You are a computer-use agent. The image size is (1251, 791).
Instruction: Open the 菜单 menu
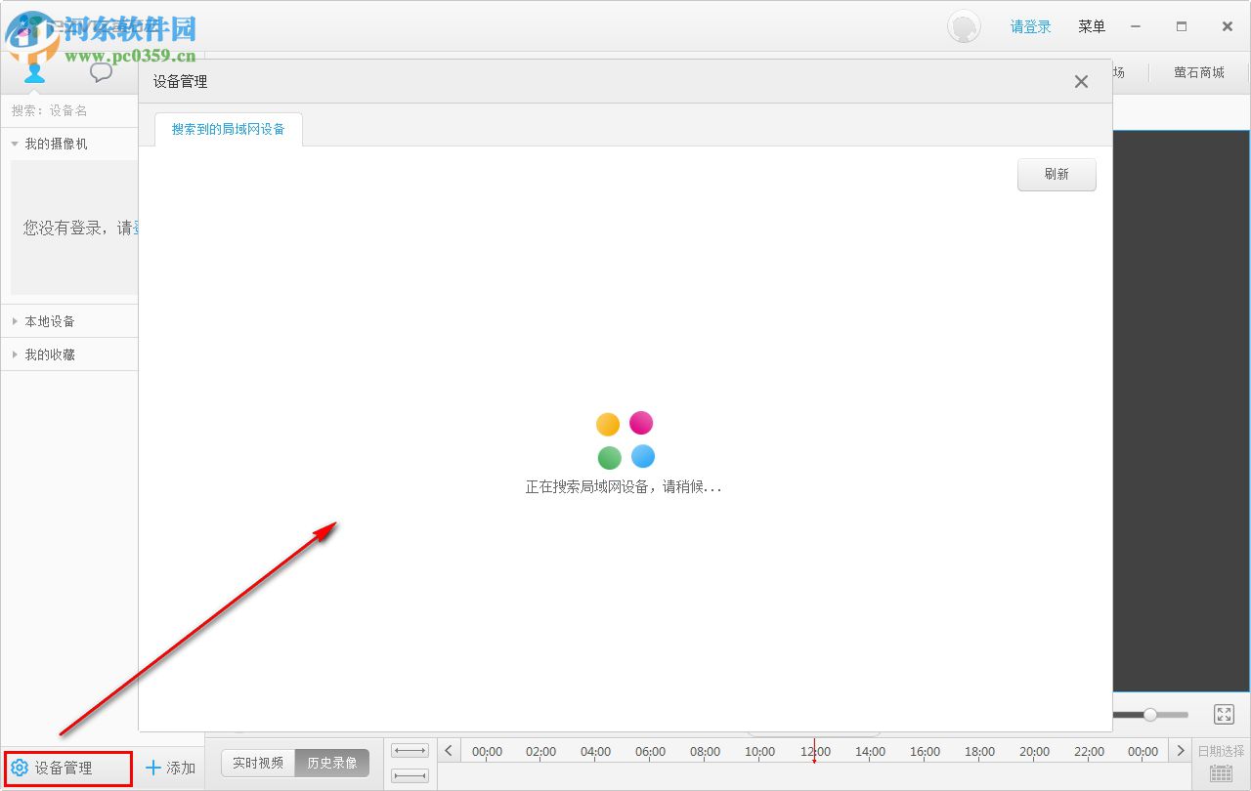[1092, 26]
